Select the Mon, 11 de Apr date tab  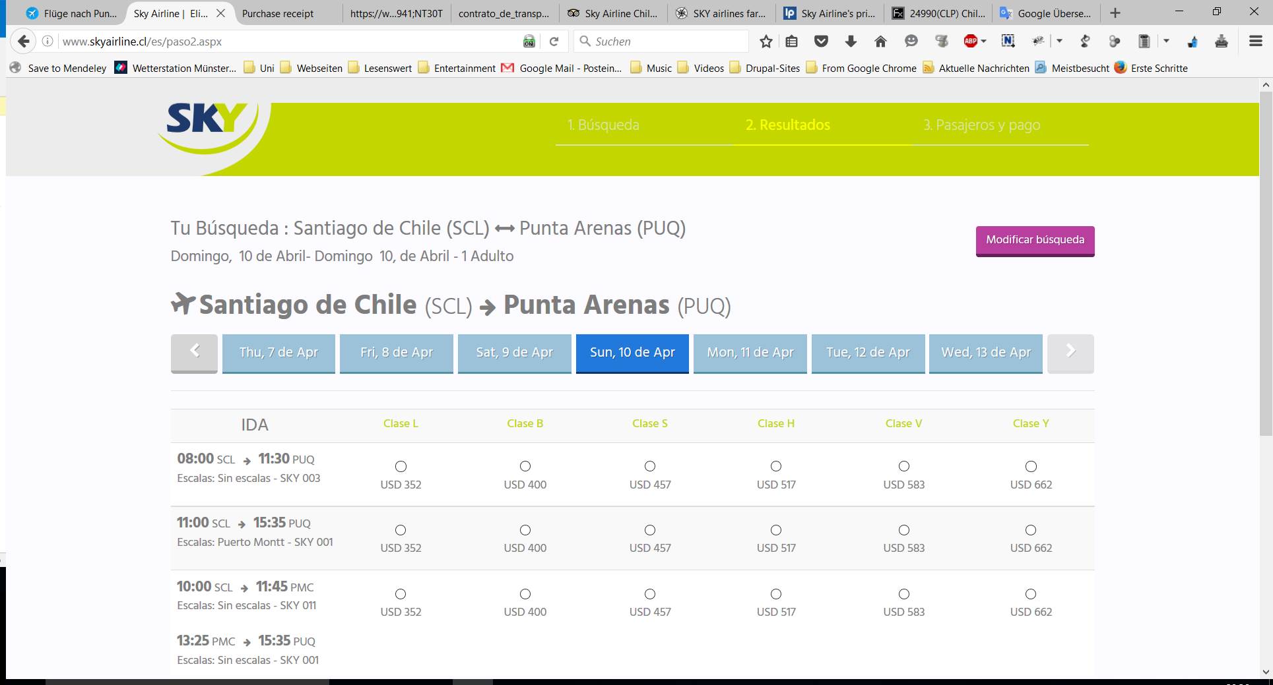[x=750, y=353]
